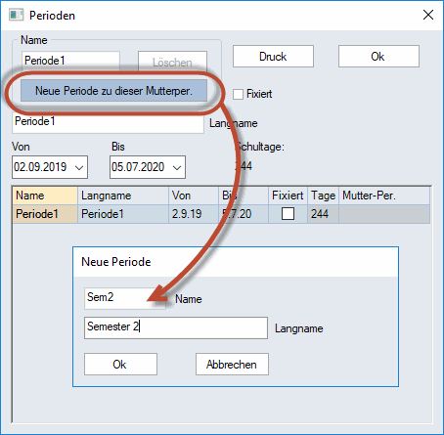Click the greyed Löschen button
Image resolution: width=444 pixels, height=435 pixels.
pos(172,62)
